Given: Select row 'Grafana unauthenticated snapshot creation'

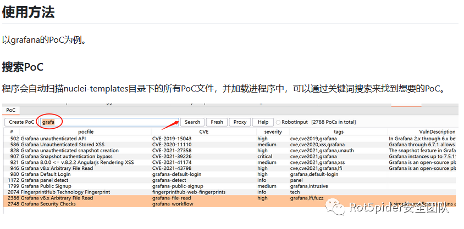Looking at the screenshot, I should click(x=231, y=150).
